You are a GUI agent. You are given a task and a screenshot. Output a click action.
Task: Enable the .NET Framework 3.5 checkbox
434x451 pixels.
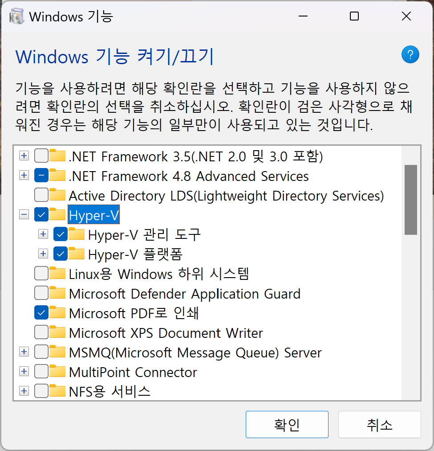[x=41, y=156]
